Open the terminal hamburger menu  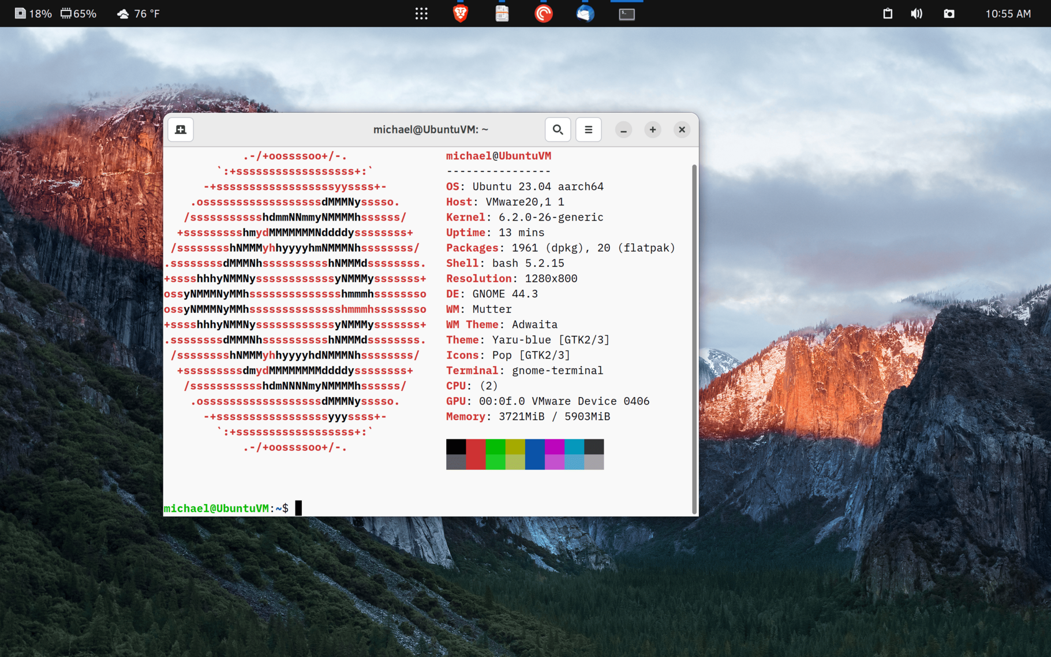588,130
